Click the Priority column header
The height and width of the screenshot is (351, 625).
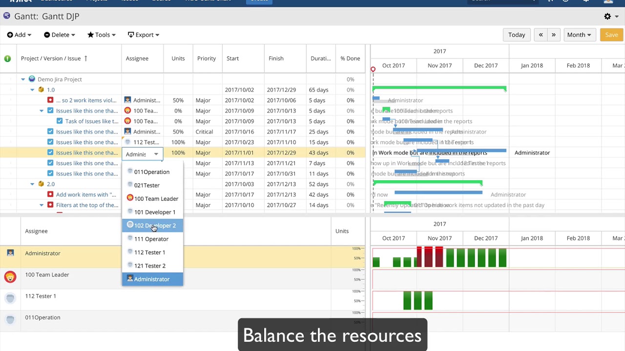pos(207,58)
